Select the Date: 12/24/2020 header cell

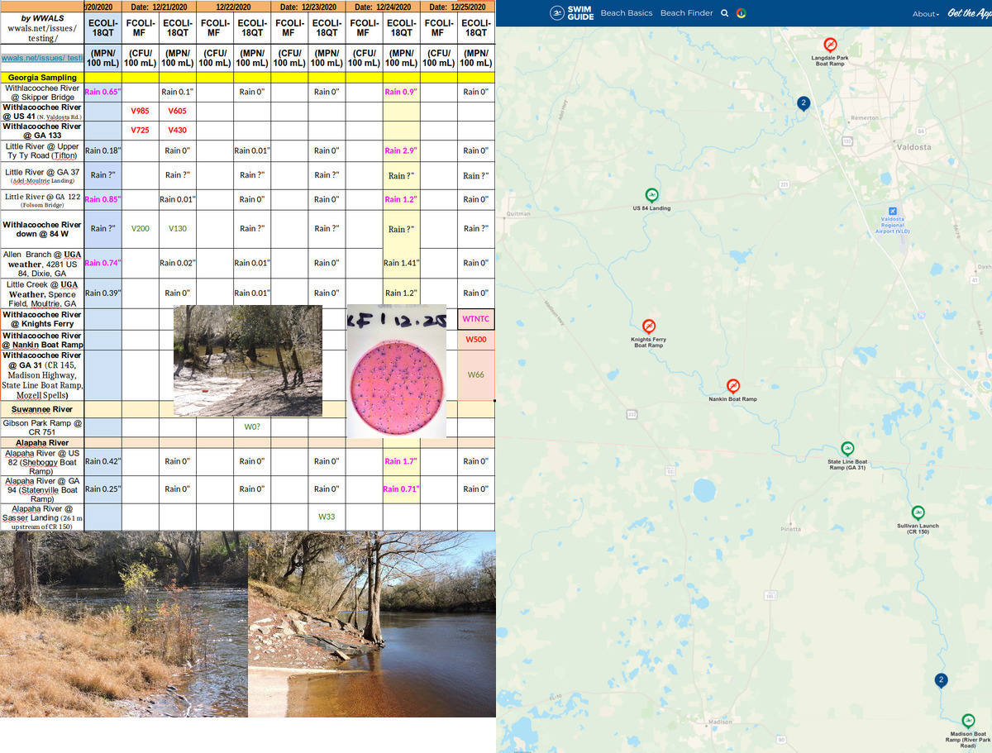point(383,7)
